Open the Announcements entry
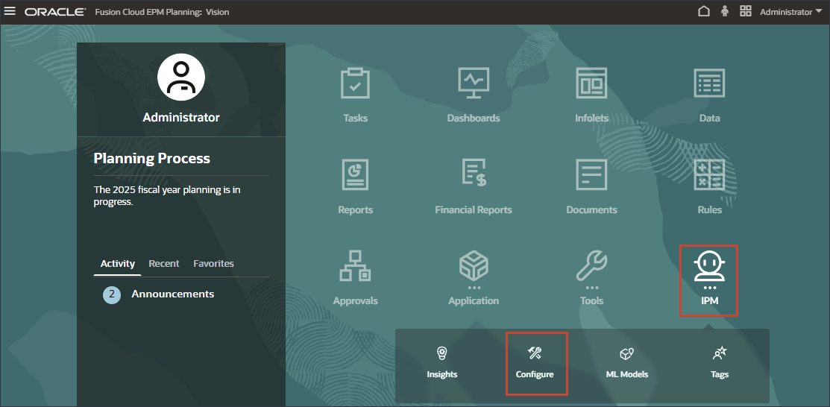The width and height of the screenshot is (830, 407). [x=172, y=294]
